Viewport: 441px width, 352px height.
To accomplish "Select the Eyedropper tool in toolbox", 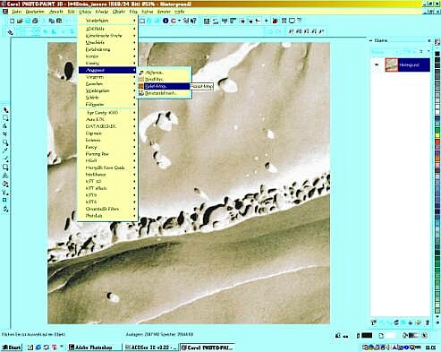I will tap(5, 150).
